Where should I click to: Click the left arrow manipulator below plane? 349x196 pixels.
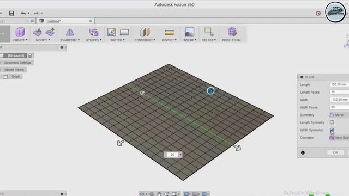120,143
